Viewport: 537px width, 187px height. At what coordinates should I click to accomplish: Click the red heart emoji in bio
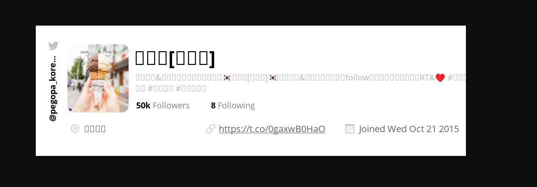(x=440, y=78)
